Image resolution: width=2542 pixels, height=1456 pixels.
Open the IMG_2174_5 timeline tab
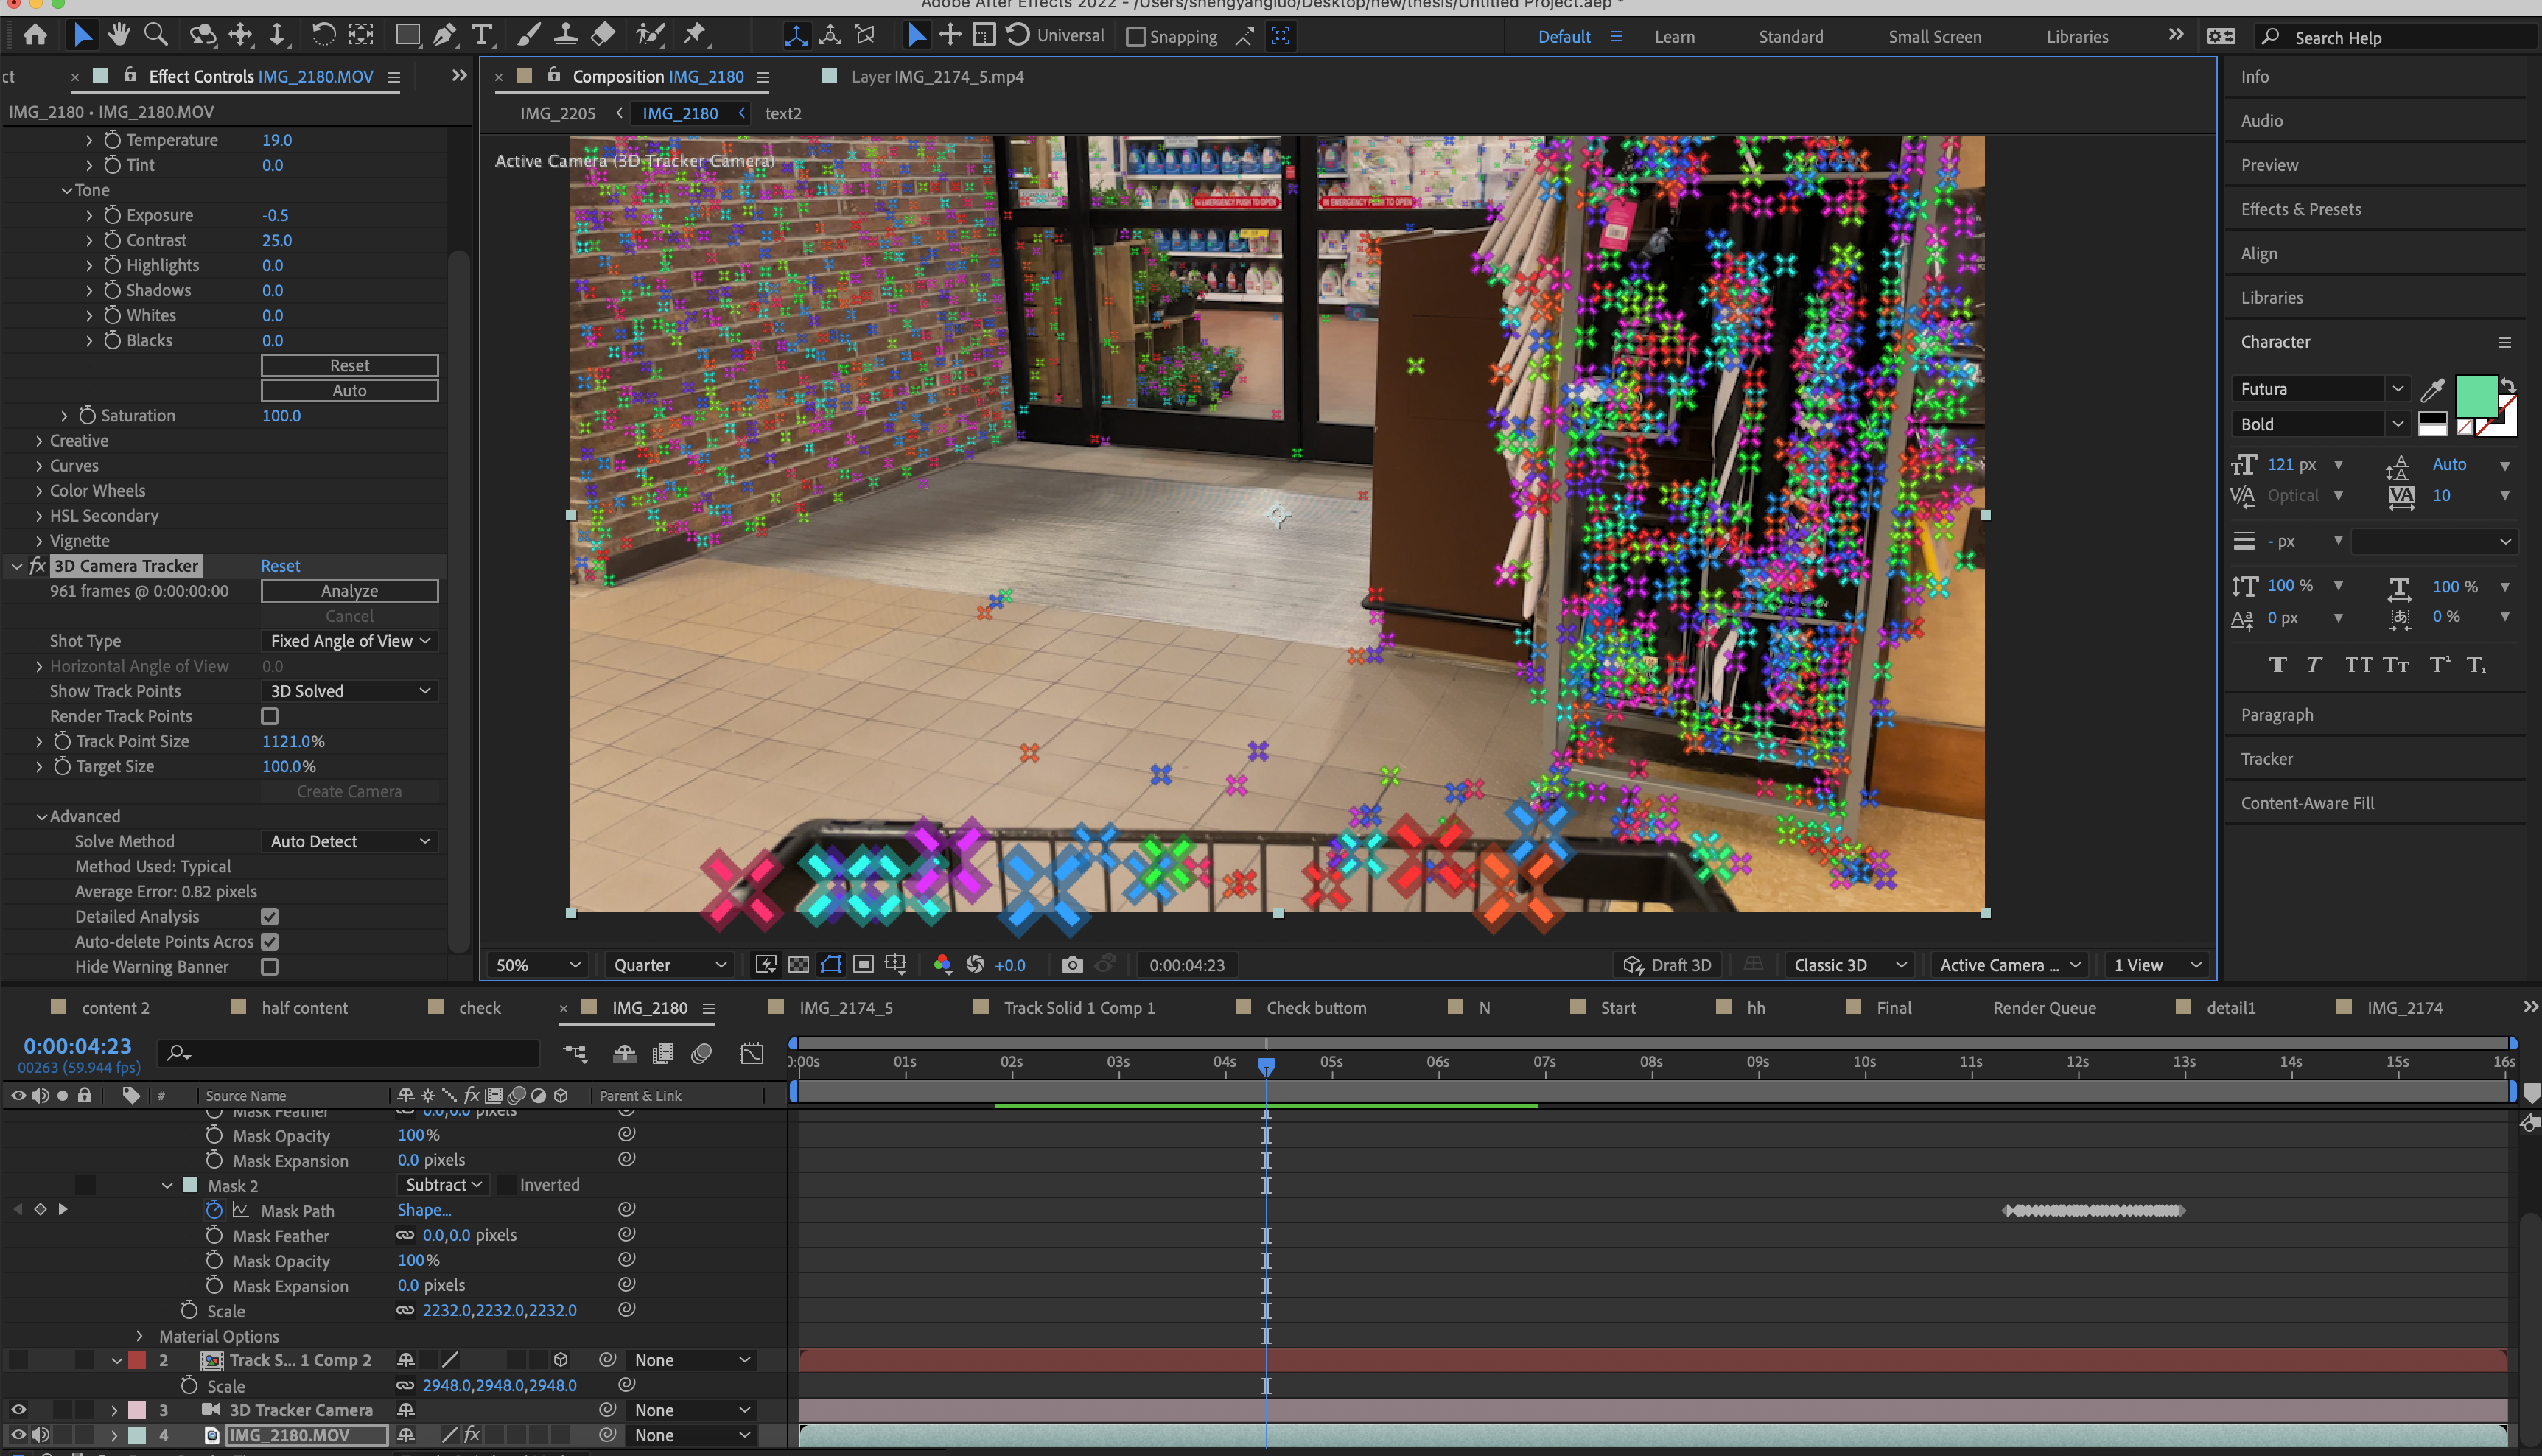pyautogui.click(x=845, y=1008)
